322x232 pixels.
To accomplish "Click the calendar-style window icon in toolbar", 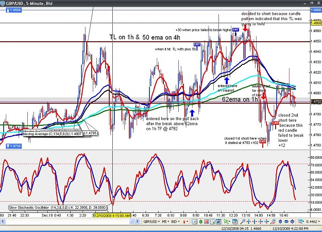I will coord(235,222).
